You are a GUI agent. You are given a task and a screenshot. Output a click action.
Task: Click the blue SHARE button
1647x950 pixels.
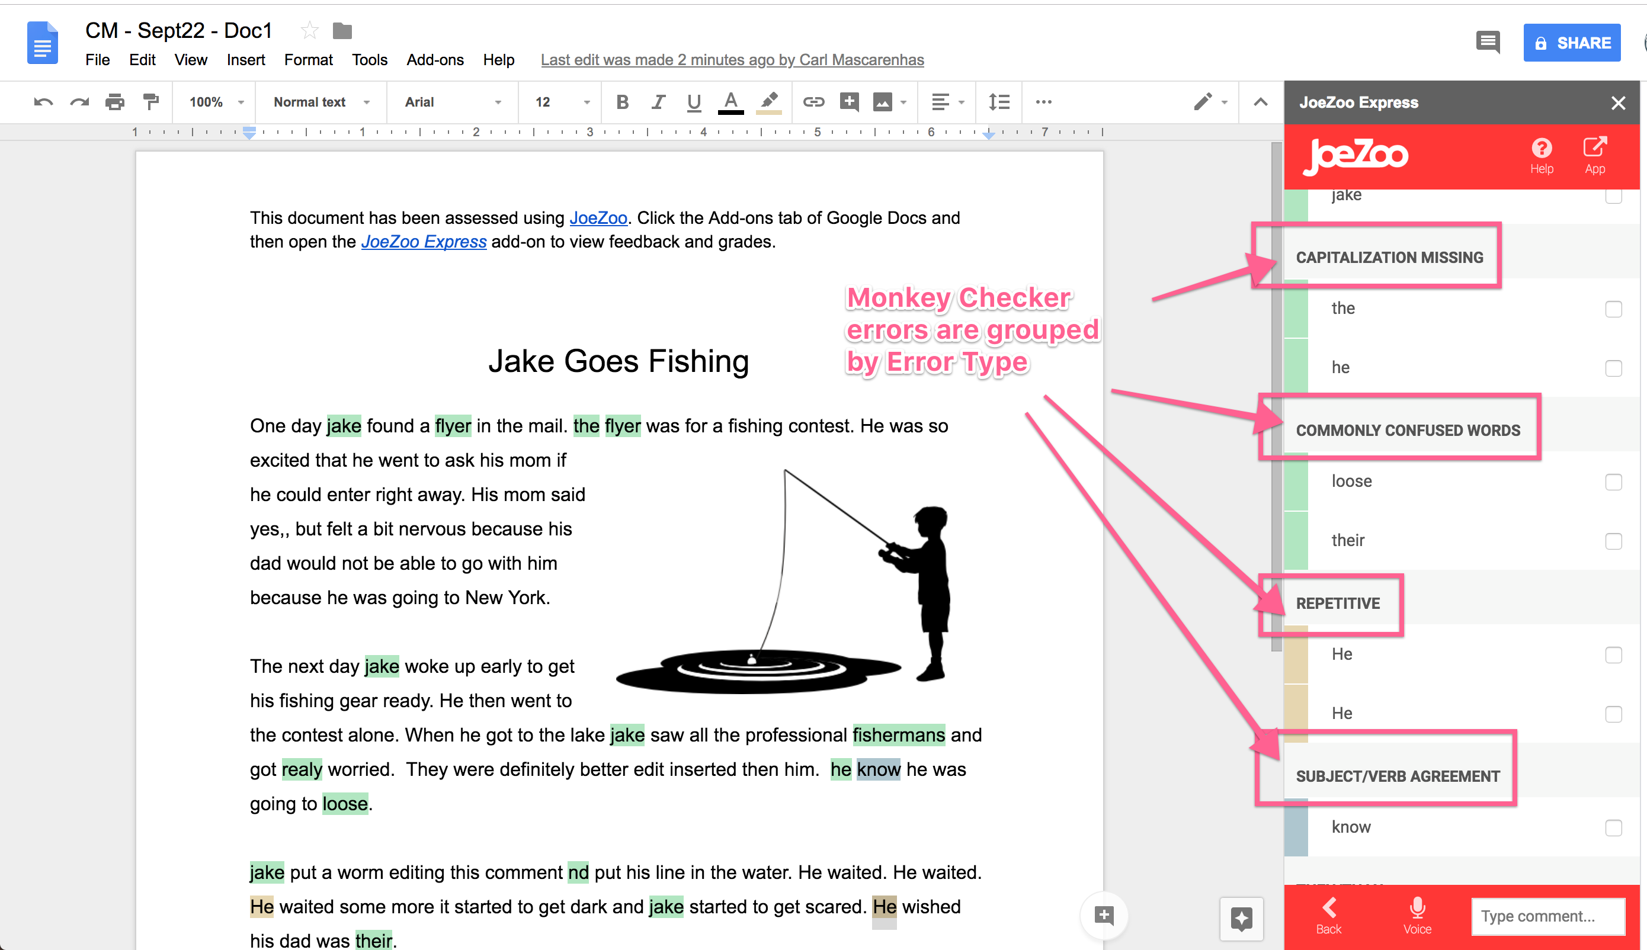coord(1571,43)
